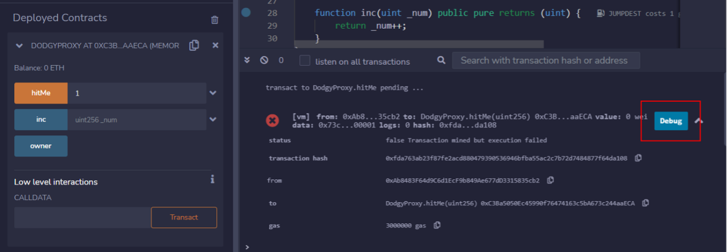Image resolution: width=727 pixels, height=252 pixels.
Task: Clear the terminal console output
Action: point(264,60)
